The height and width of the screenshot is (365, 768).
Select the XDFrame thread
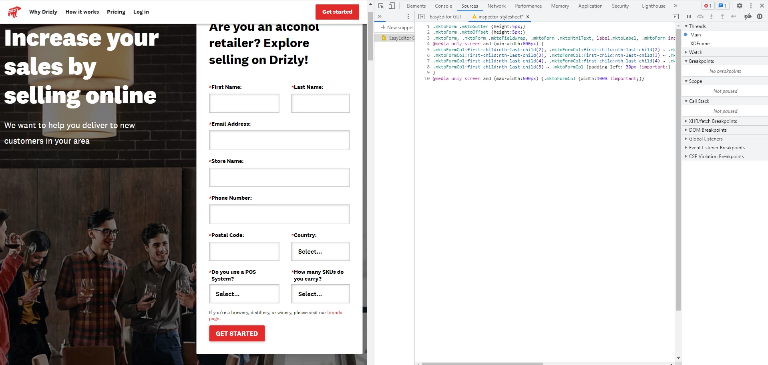point(725,43)
